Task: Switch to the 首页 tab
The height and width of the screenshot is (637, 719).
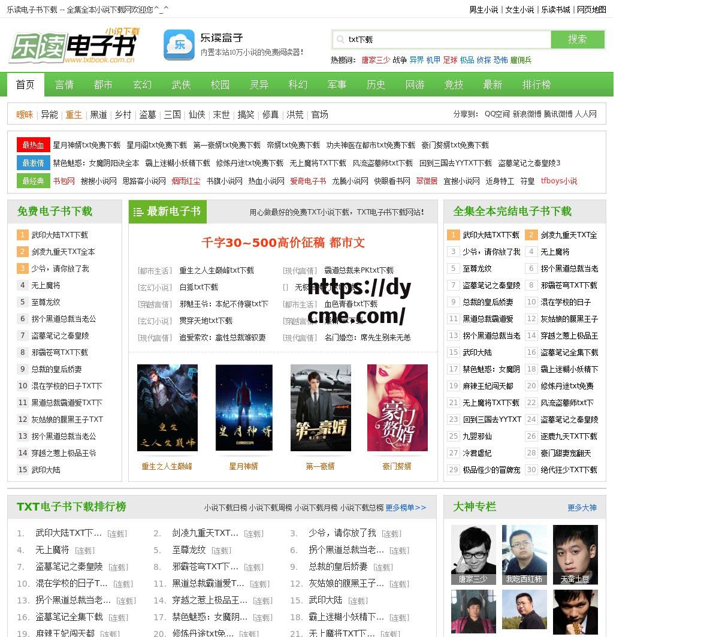Action: pyautogui.click(x=25, y=84)
